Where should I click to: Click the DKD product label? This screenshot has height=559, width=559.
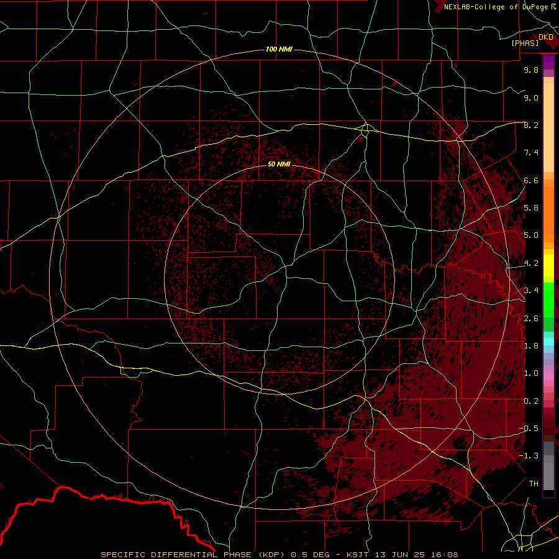(x=546, y=37)
